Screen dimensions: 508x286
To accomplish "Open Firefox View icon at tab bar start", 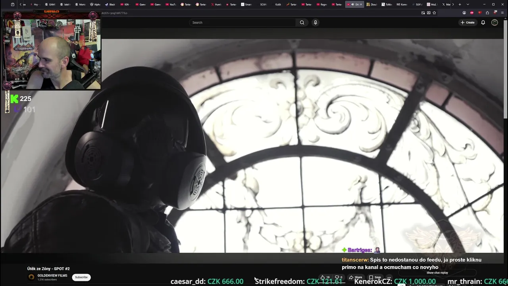I will pyautogui.click(x=13, y=4).
